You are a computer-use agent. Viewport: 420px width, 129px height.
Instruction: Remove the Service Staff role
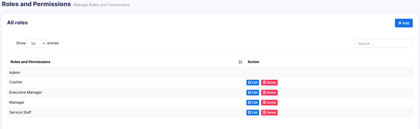point(269,113)
